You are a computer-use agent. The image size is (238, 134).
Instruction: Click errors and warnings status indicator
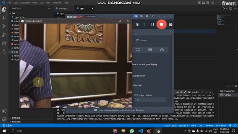click(x=7, y=125)
